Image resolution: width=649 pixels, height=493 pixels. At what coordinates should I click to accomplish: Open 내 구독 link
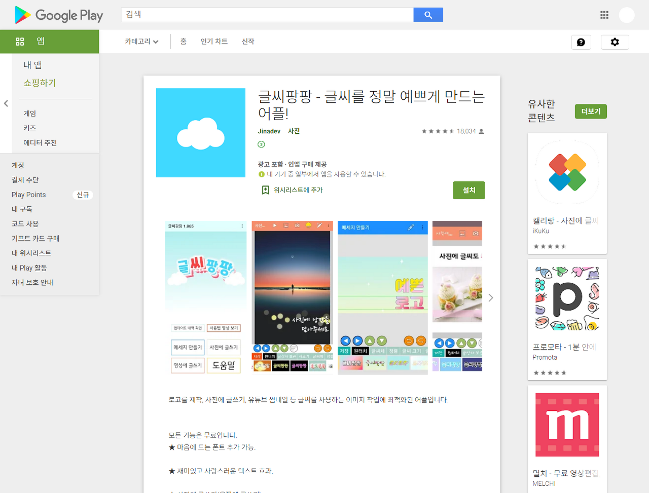coord(22,209)
